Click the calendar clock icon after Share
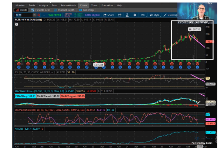Image resolution: width=224 pixels, height=152 pixels. pyautogui.click(x=120, y=15)
